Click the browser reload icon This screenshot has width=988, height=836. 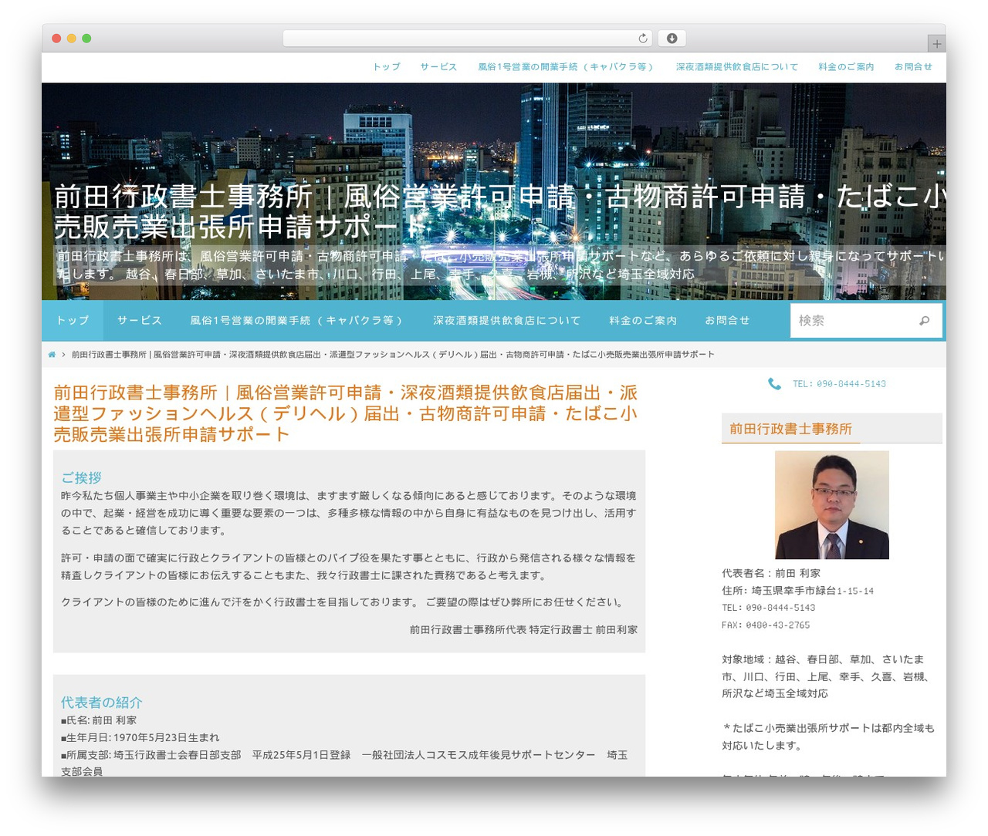tap(643, 39)
